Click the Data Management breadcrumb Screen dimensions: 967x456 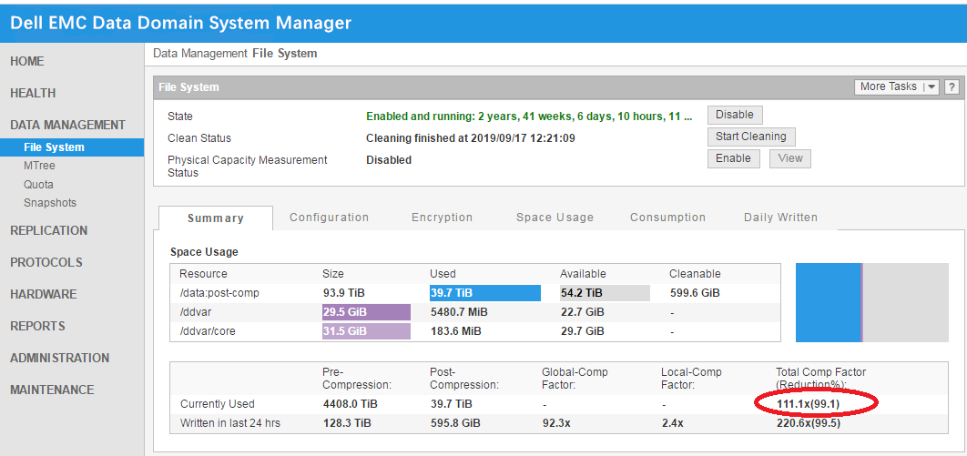point(199,54)
